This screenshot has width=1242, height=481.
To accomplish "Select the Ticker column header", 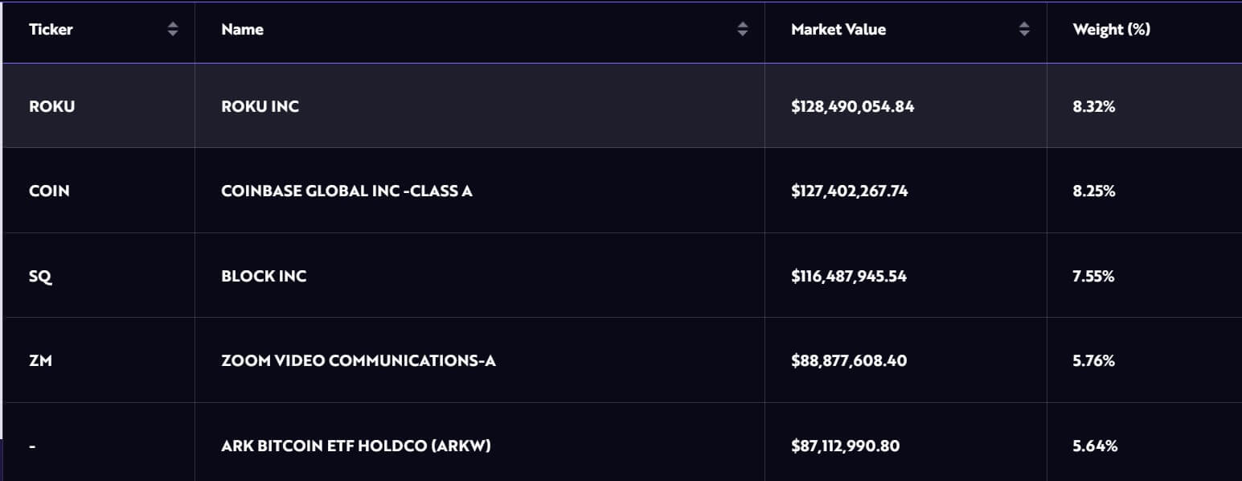I will click(51, 29).
